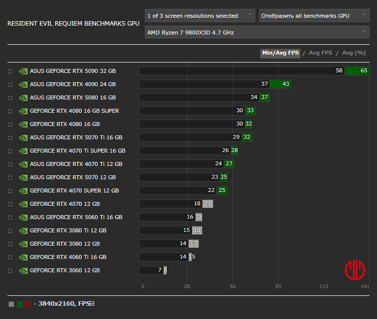Viewport: 377px width, 319px height.
Task: Click the NVIDIA icon next to RTX 4090 24 GB
Action: [23, 84]
